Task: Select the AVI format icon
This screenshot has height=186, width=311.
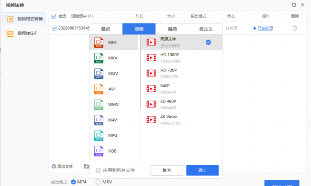Action: point(99,89)
